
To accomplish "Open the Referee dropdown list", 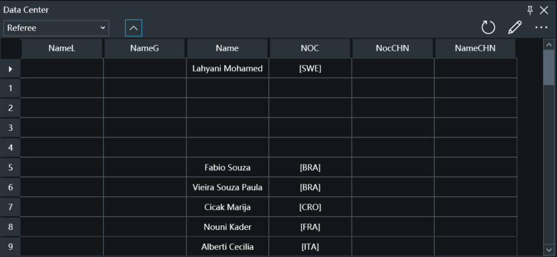I will tap(56, 28).
